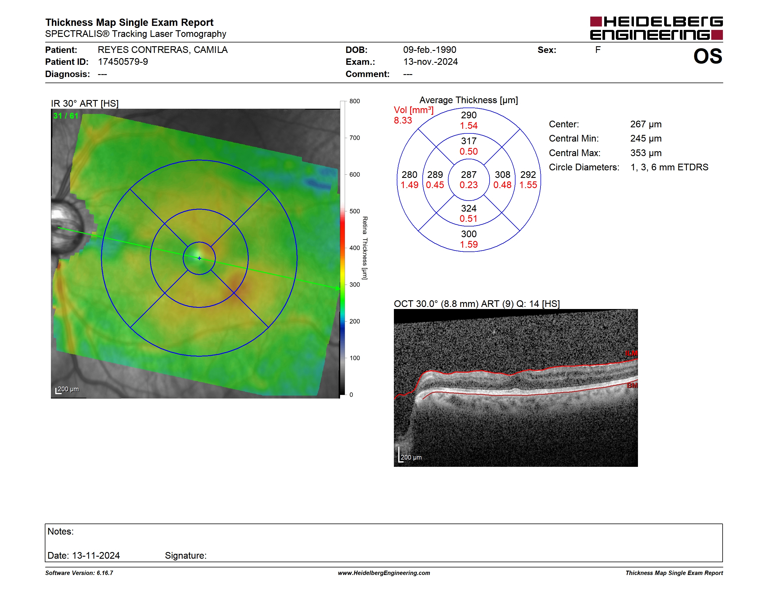Click the OCT B-scan image
This screenshot has height=593, width=768.
[x=515, y=388]
